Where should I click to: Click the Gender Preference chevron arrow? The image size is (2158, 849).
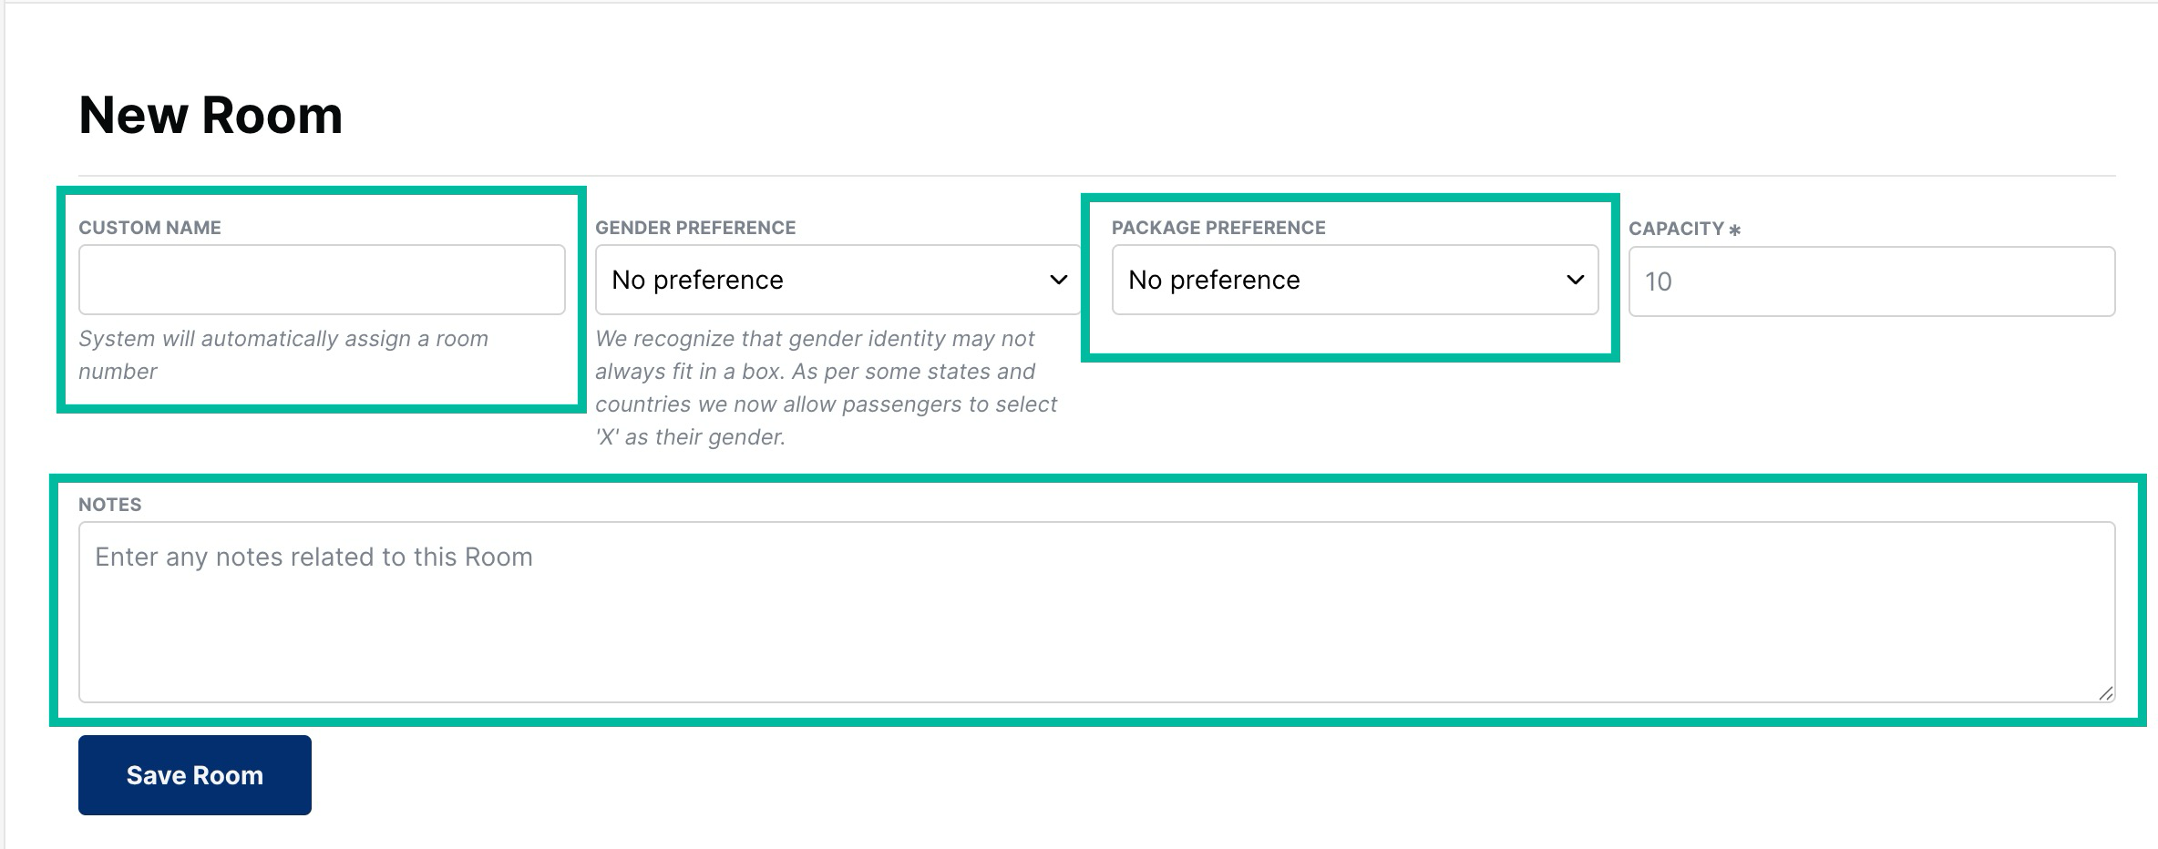(x=1058, y=280)
